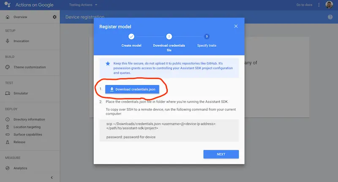Open project settings gear icon
Screen dimensions: 338x182
55,17
